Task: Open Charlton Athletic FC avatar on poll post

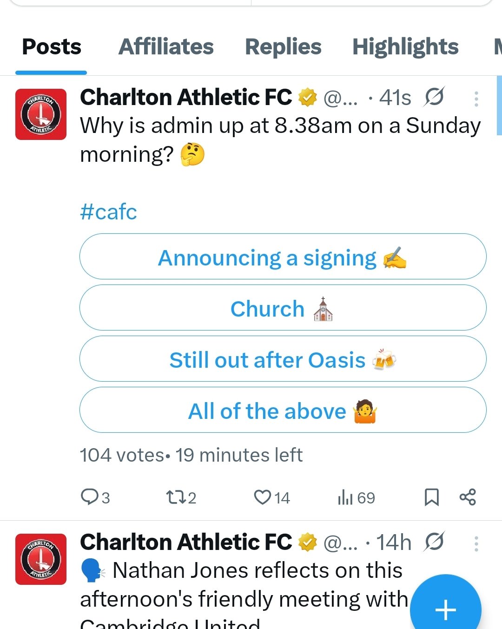Action: click(41, 114)
